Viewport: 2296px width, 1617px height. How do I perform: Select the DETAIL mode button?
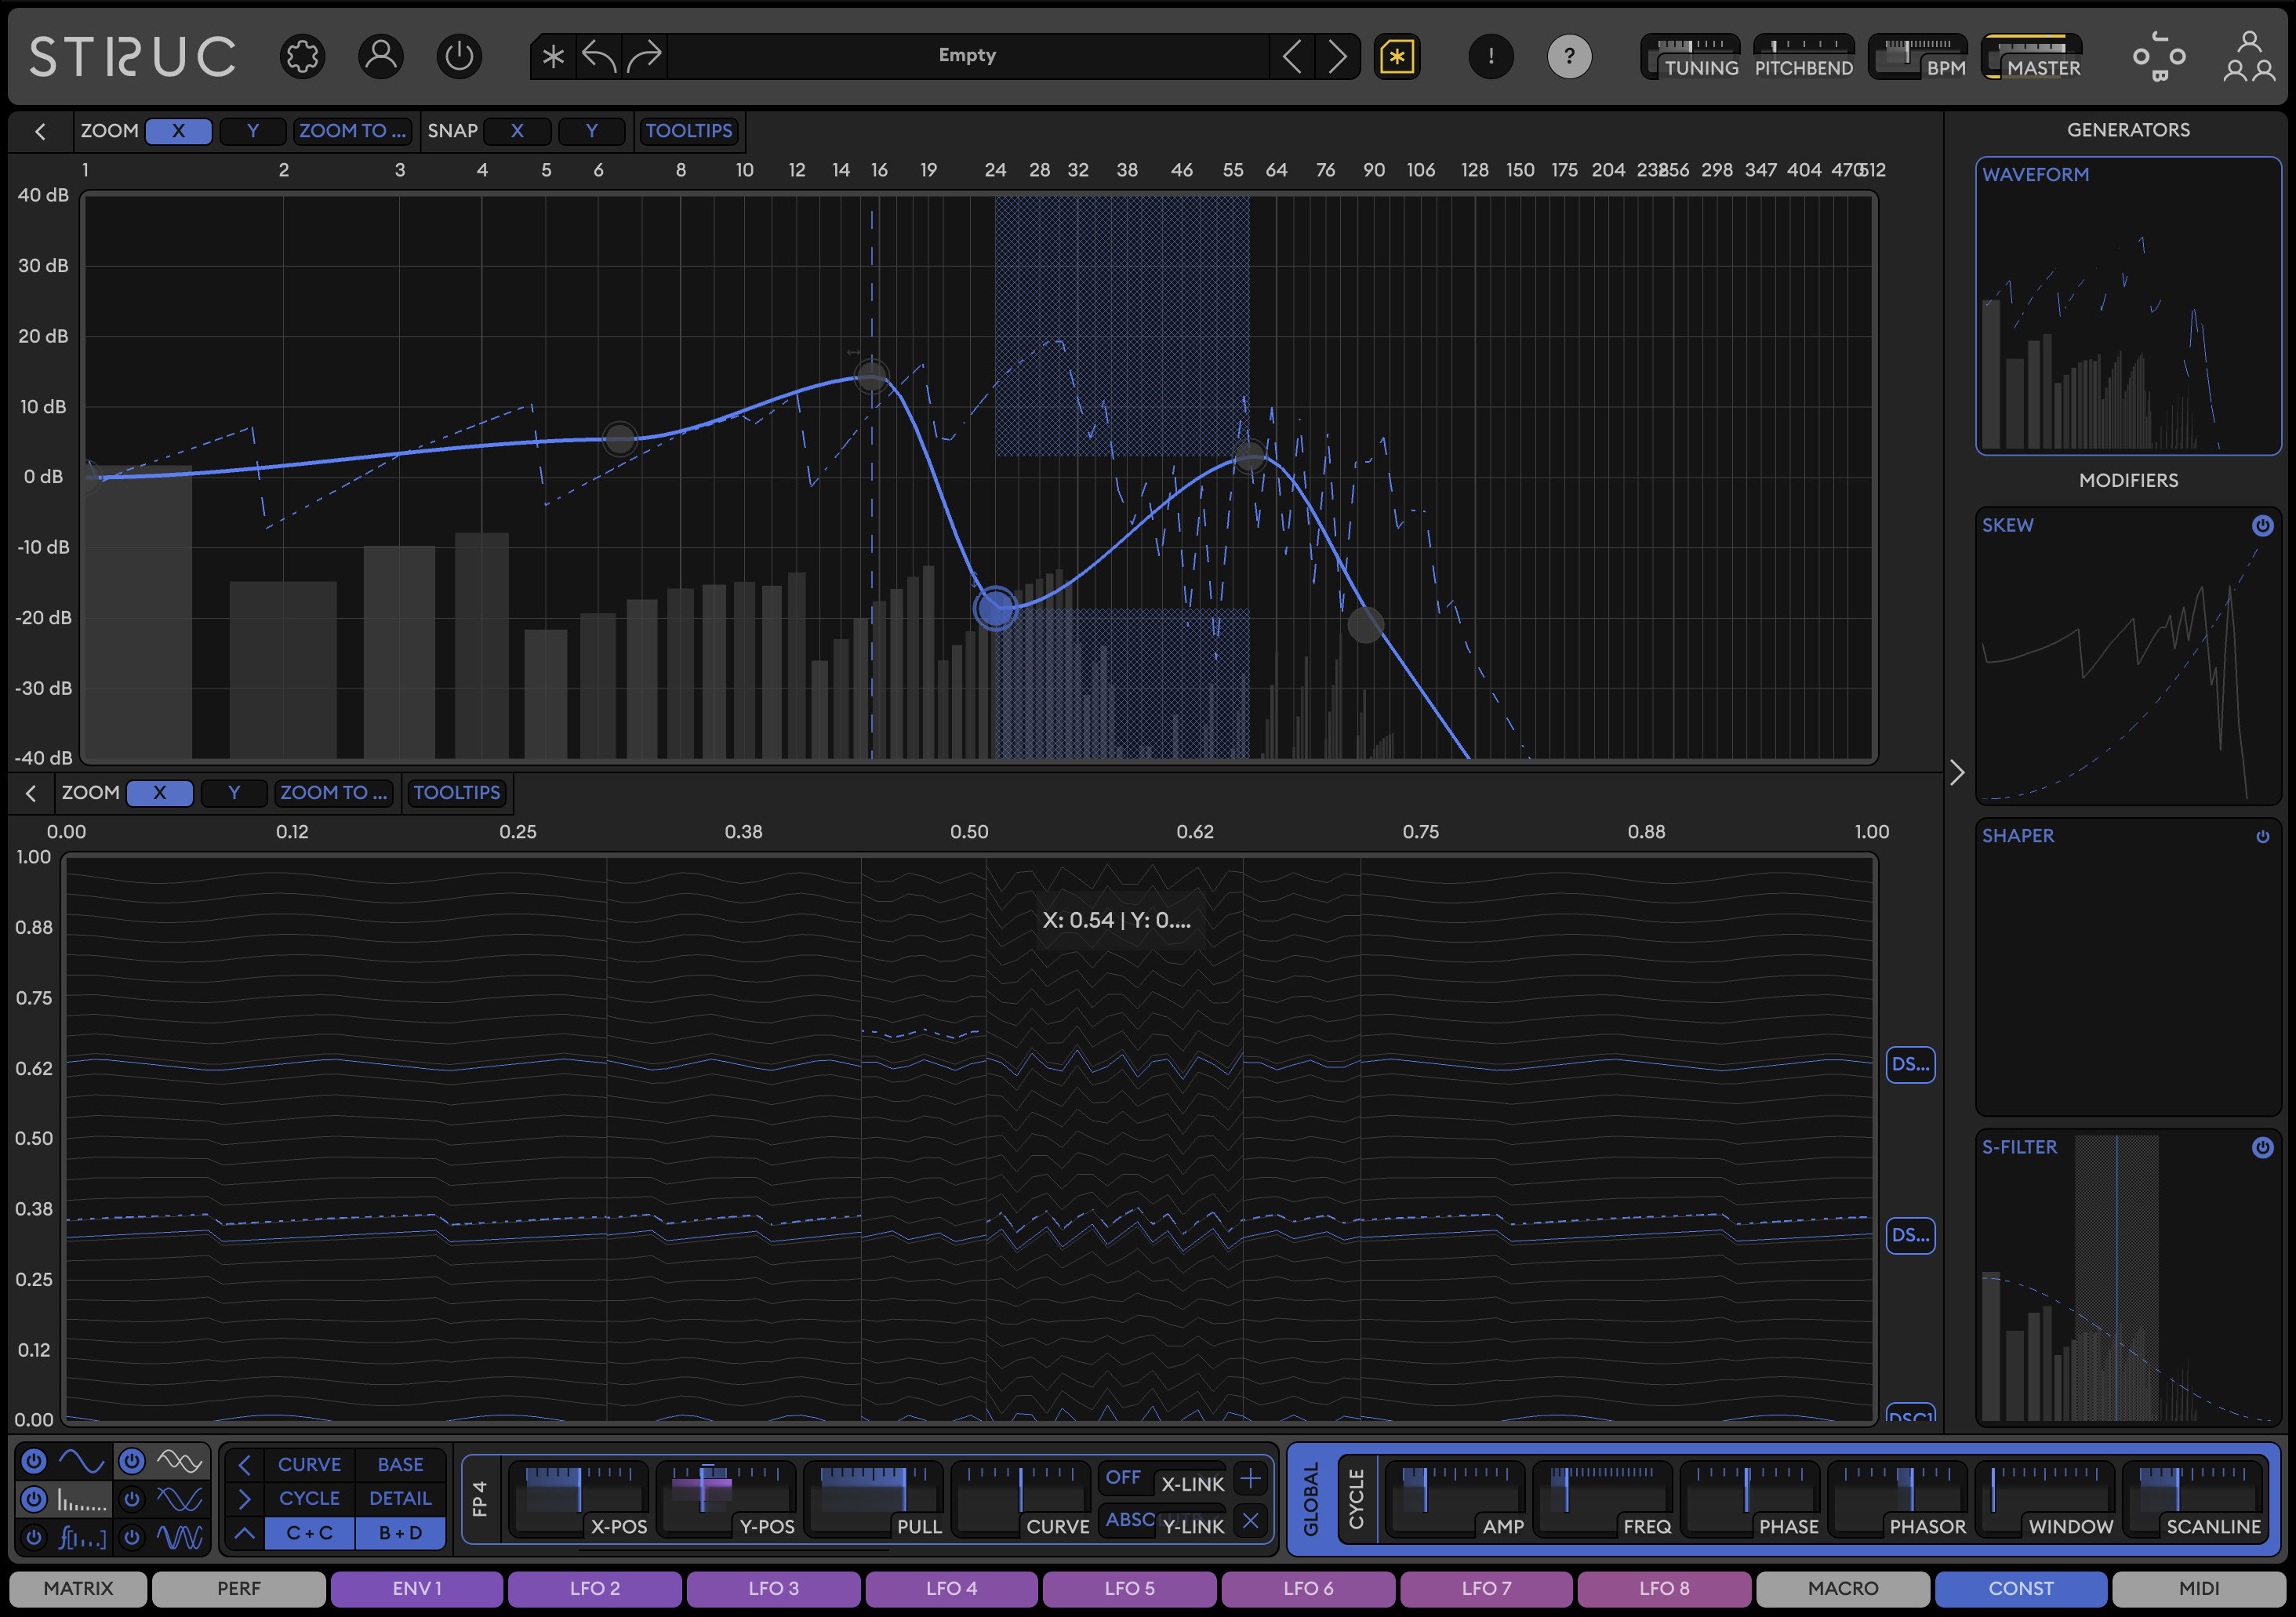click(x=400, y=1499)
